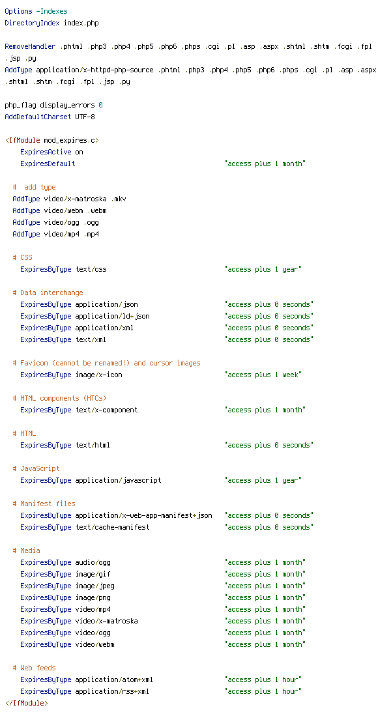Click 'DirectoryIndex index.php' text
Screen dimensions: 391x714
click(51, 23)
